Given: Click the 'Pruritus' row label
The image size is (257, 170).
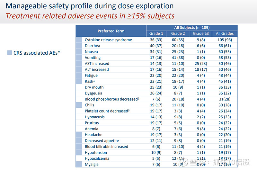Looking at the screenshot, I should [92, 123].
